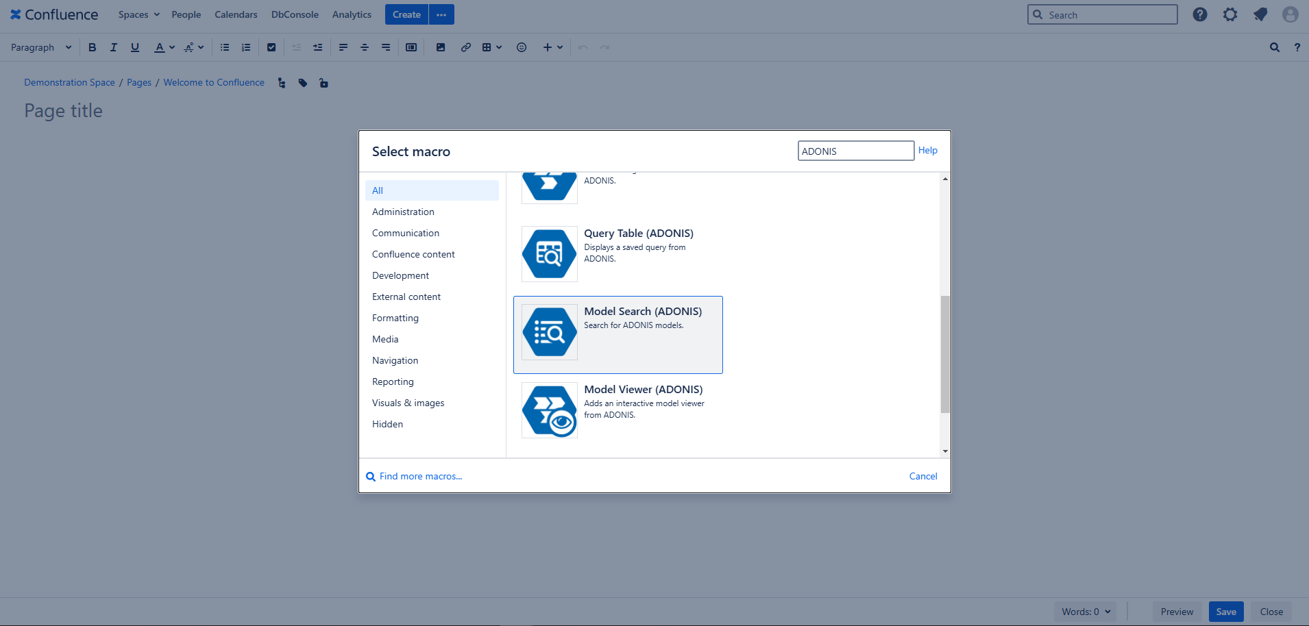Apply center text alignment
The image size is (1309, 626).
[x=364, y=47]
